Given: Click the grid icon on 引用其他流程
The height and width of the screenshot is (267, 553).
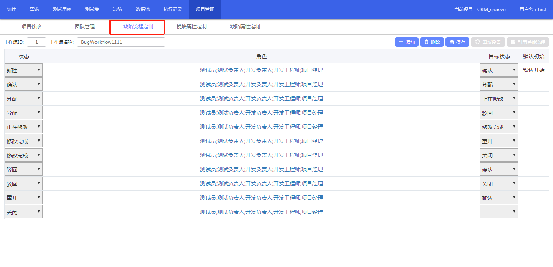Looking at the screenshot, I should pos(513,42).
